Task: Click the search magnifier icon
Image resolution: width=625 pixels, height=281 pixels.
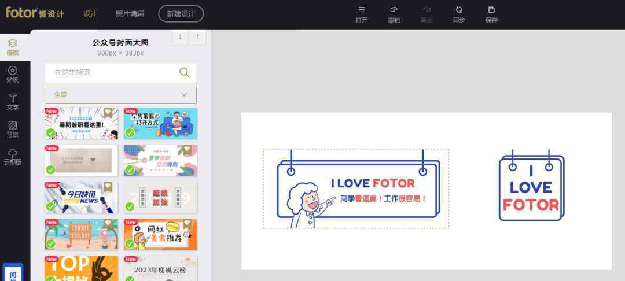Action: [x=184, y=72]
